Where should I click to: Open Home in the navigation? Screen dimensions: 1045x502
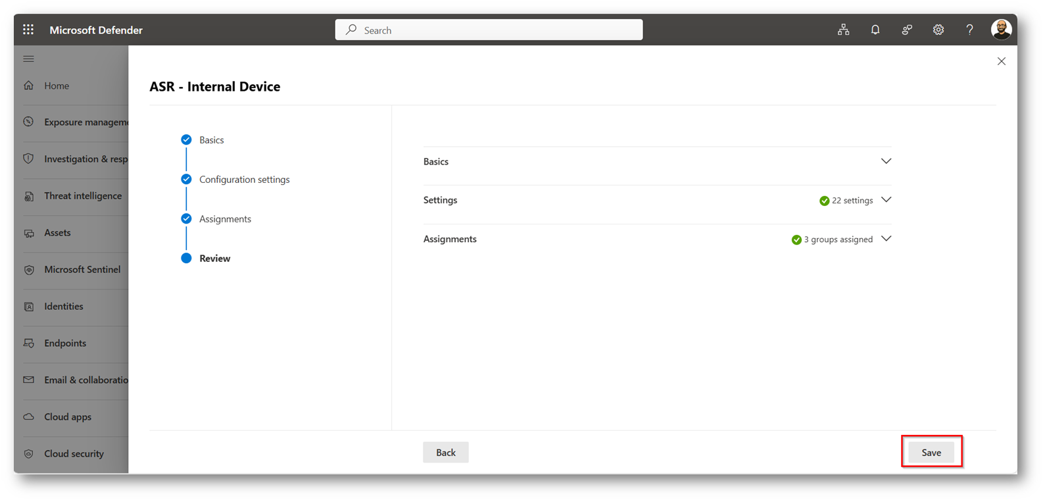[x=57, y=86]
